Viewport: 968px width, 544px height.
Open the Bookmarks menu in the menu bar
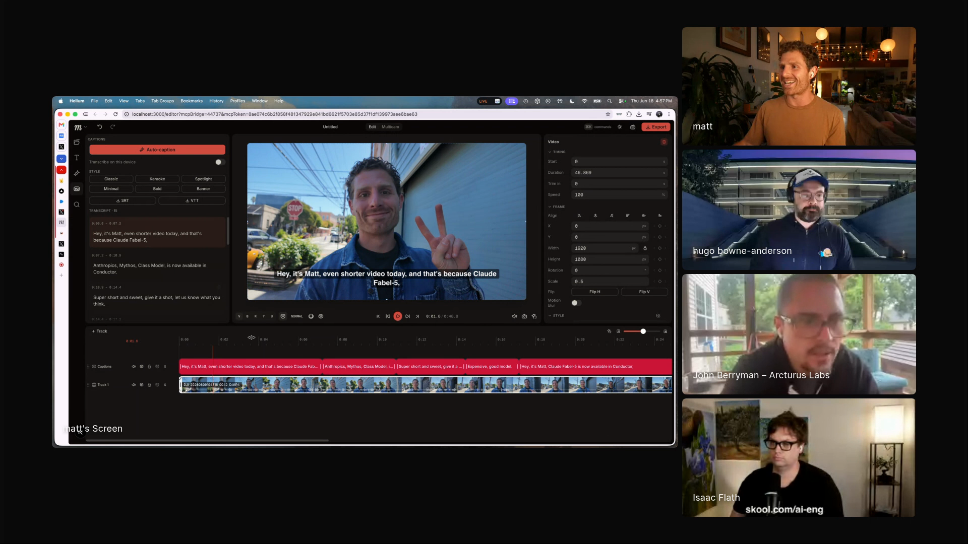[192, 101]
